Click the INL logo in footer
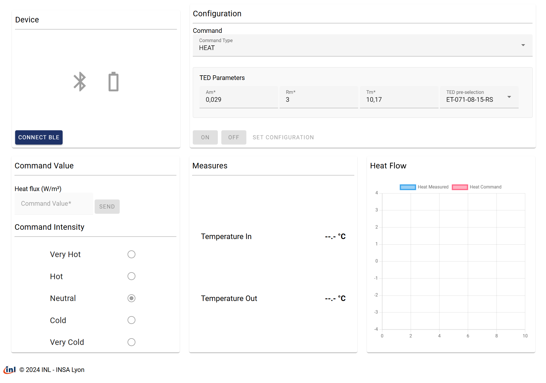This screenshot has height=383, width=546. [x=10, y=370]
